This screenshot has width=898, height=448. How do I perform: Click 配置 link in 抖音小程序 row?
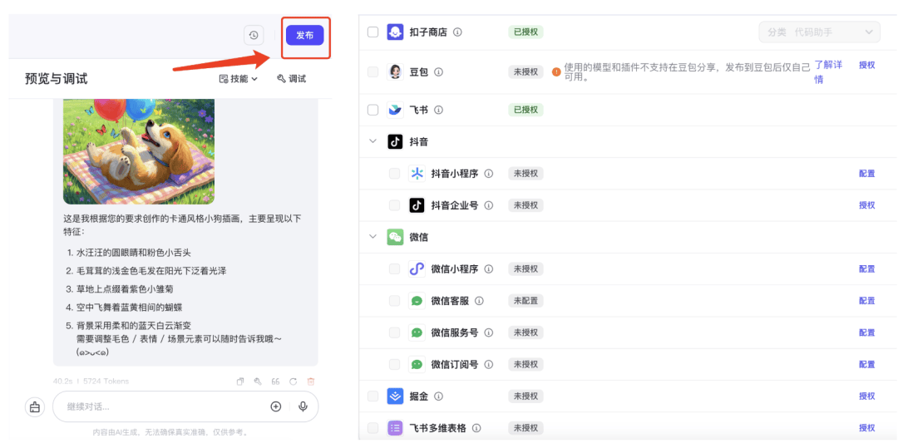coord(866,174)
